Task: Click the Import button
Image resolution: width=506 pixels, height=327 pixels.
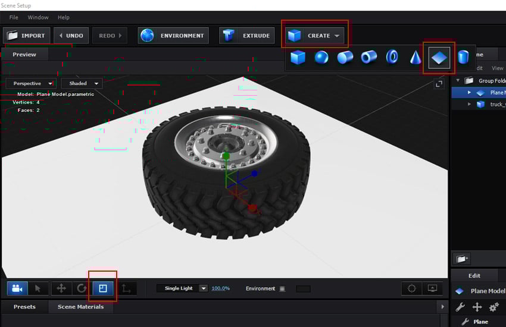Action: (26, 36)
